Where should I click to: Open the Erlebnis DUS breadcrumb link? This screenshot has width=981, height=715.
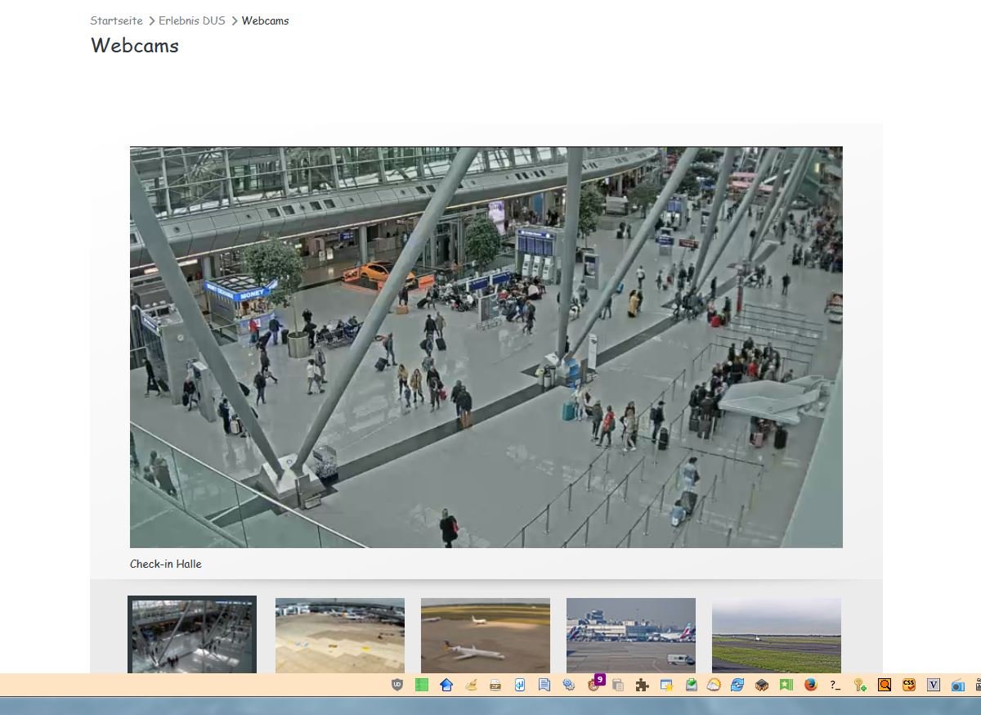[x=191, y=20]
